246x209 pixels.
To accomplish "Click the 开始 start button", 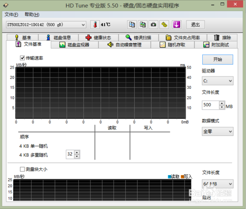I will click(217, 59).
